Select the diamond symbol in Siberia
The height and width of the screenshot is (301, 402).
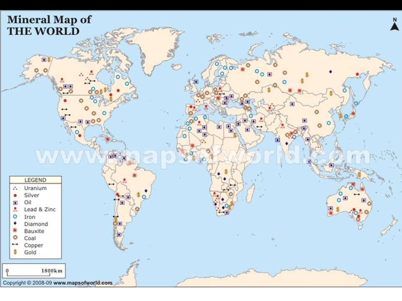coord(330,71)
